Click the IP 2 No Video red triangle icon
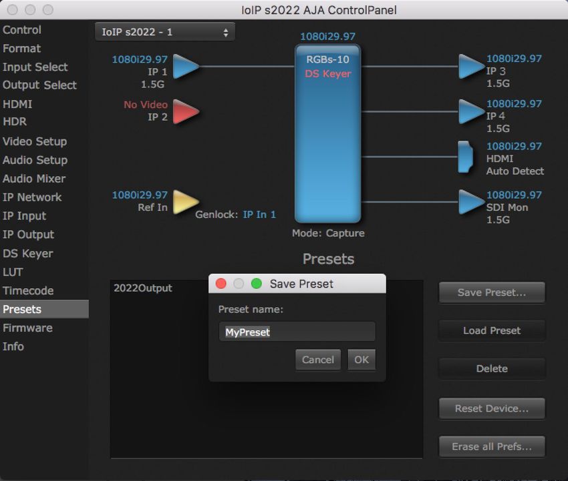Viewport: 568px width, 481px height. coord(186,111)
